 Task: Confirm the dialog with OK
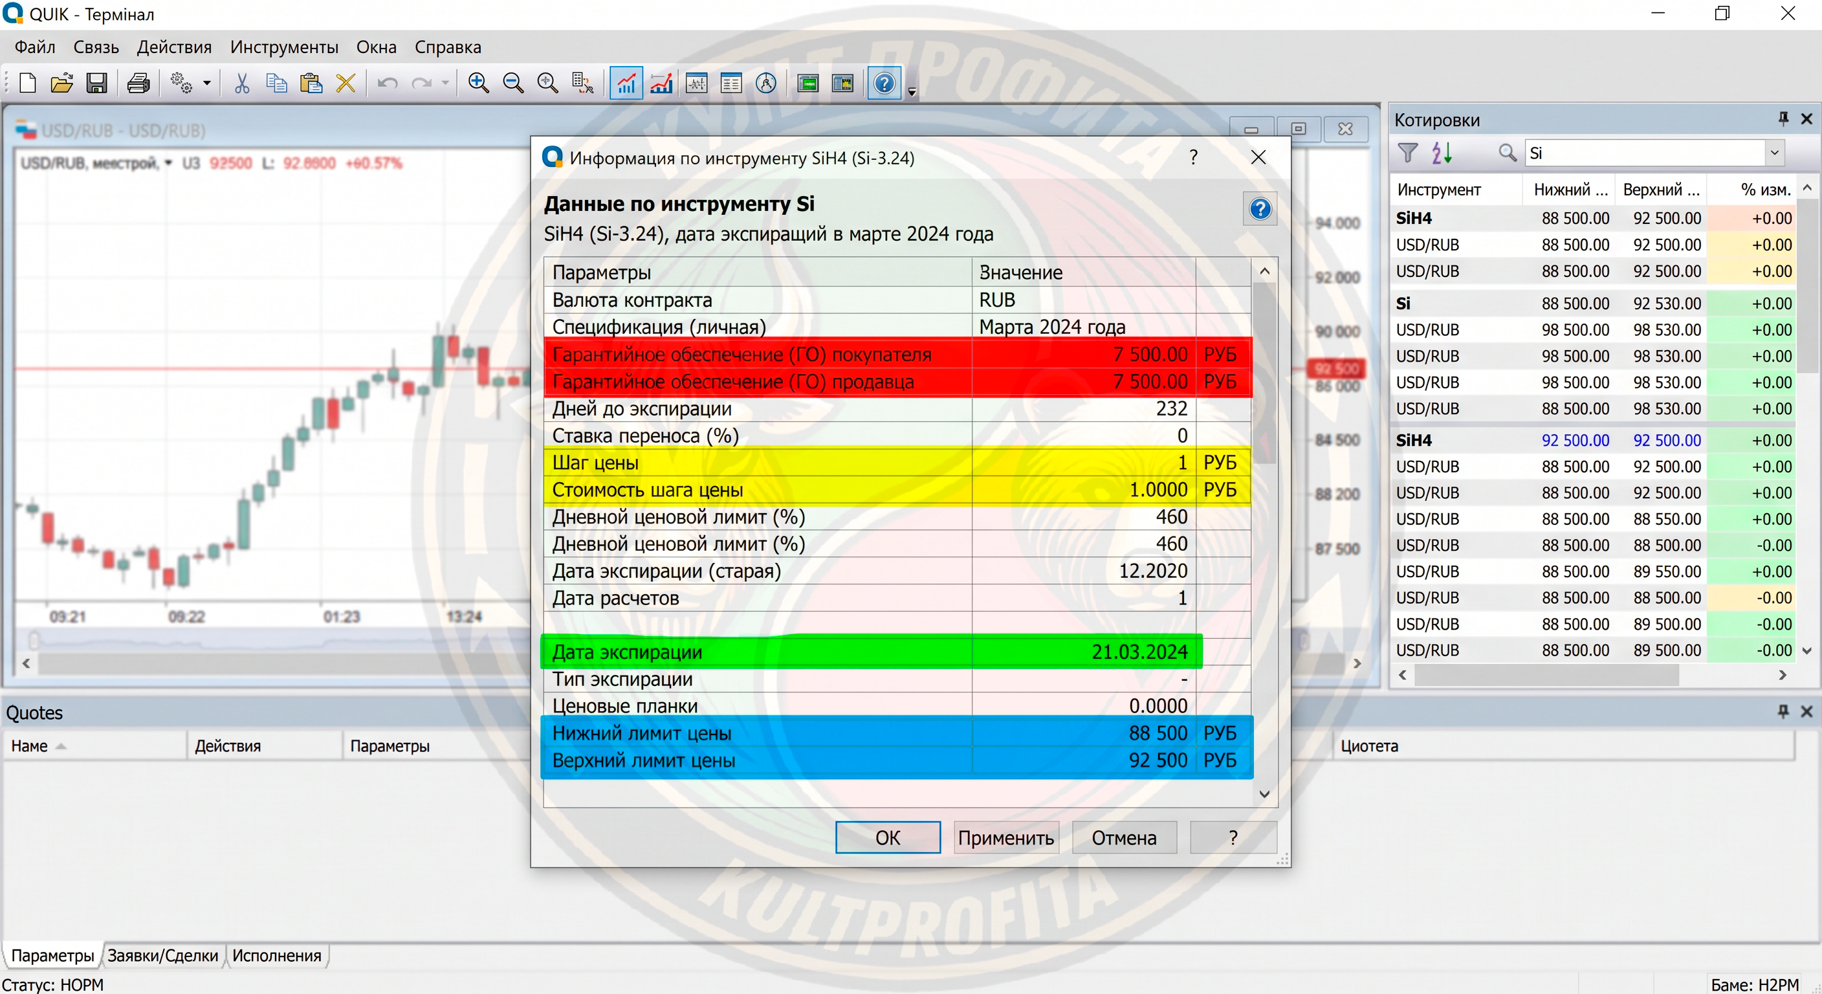pos(888,837)
